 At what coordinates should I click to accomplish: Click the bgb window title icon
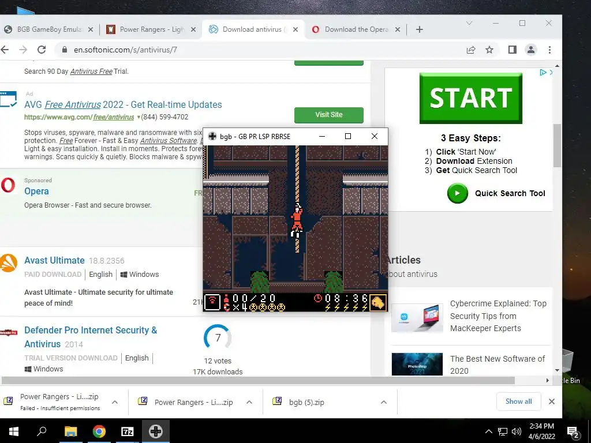[x=212, y=136]
